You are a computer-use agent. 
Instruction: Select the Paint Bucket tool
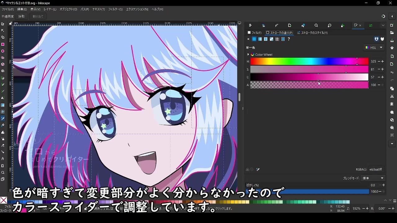pos(2,125)
